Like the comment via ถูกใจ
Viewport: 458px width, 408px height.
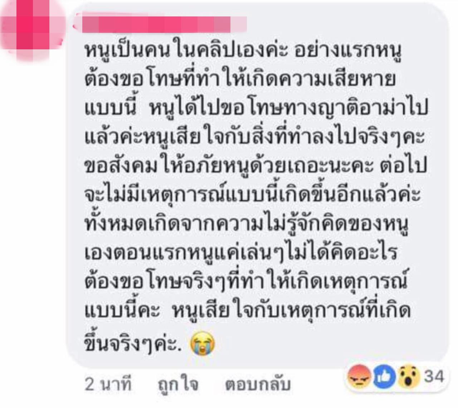tap(178, 385)
